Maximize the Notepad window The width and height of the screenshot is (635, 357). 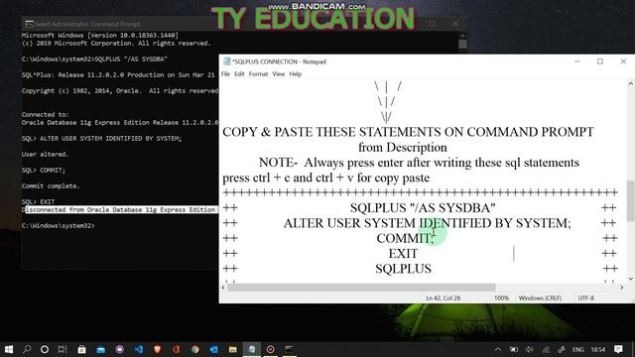600,61
